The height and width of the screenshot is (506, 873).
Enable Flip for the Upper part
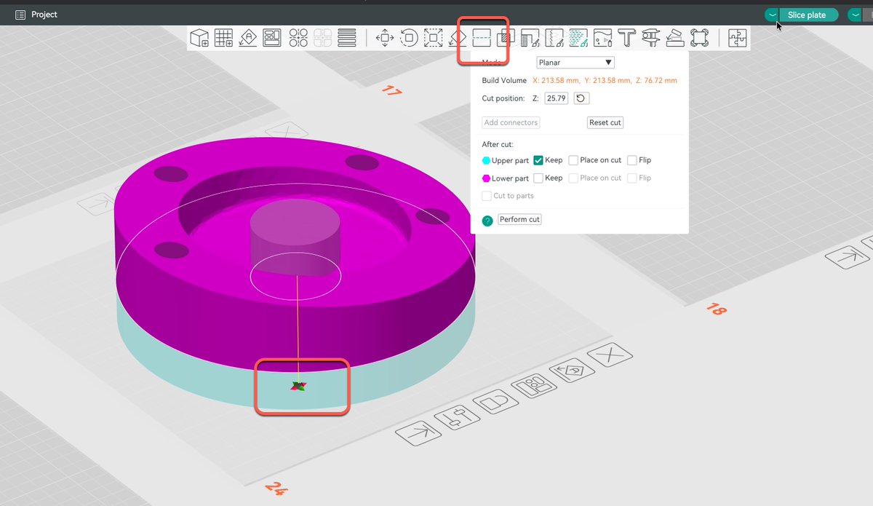[x=631, y=160]
